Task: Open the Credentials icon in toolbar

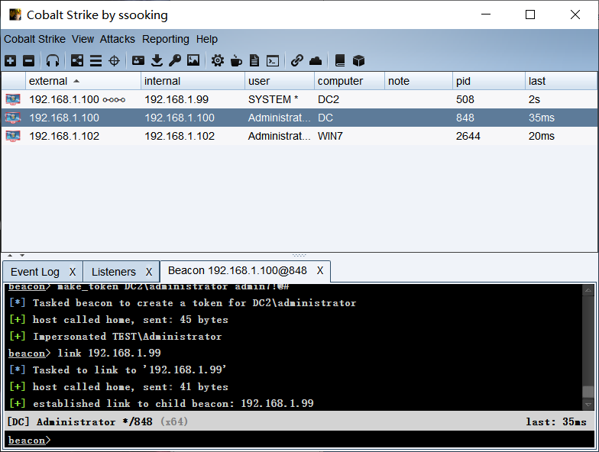Action: 138,60
